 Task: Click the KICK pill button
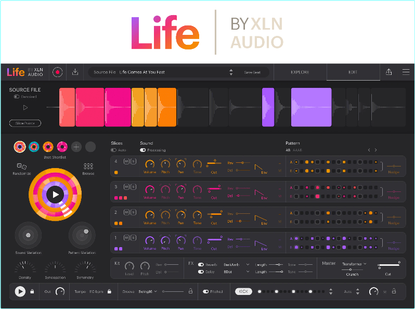click(x=243, y=291)
